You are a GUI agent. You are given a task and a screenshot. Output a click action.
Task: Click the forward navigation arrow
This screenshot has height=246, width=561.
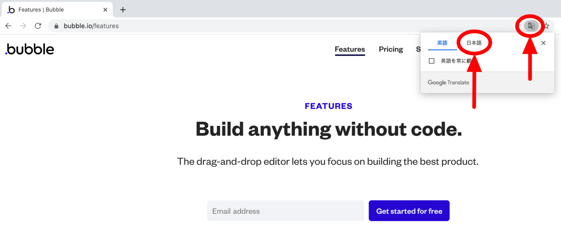coord(23,26)
